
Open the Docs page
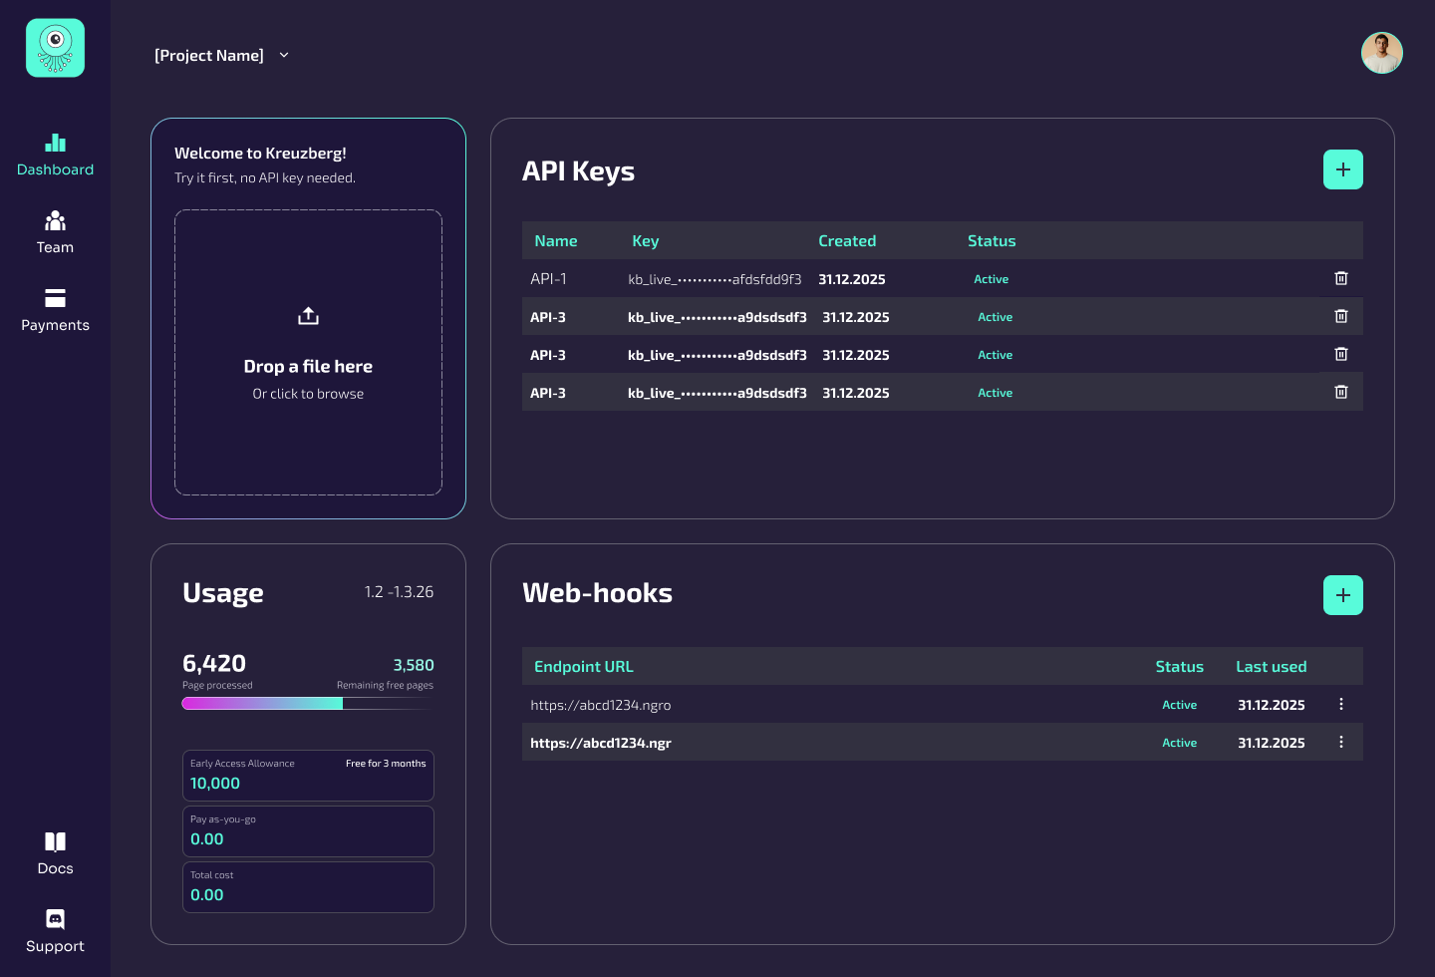(x=55, y=853)
